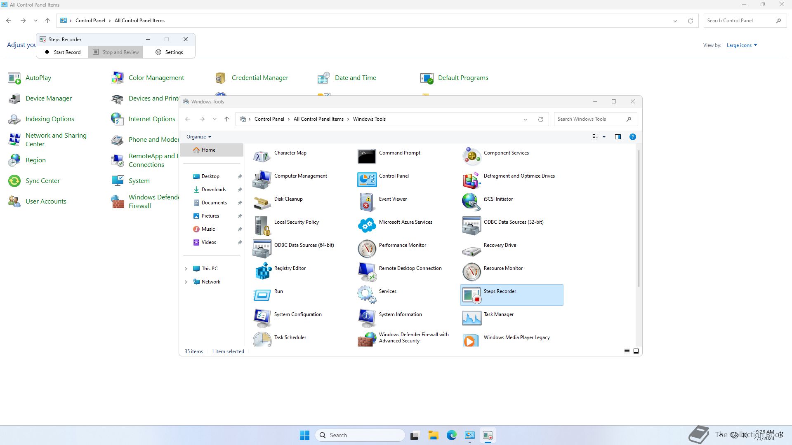Screen dimensions: 792x445
Task: Click the Search Windows Tools field
Action: click(595, 119)
